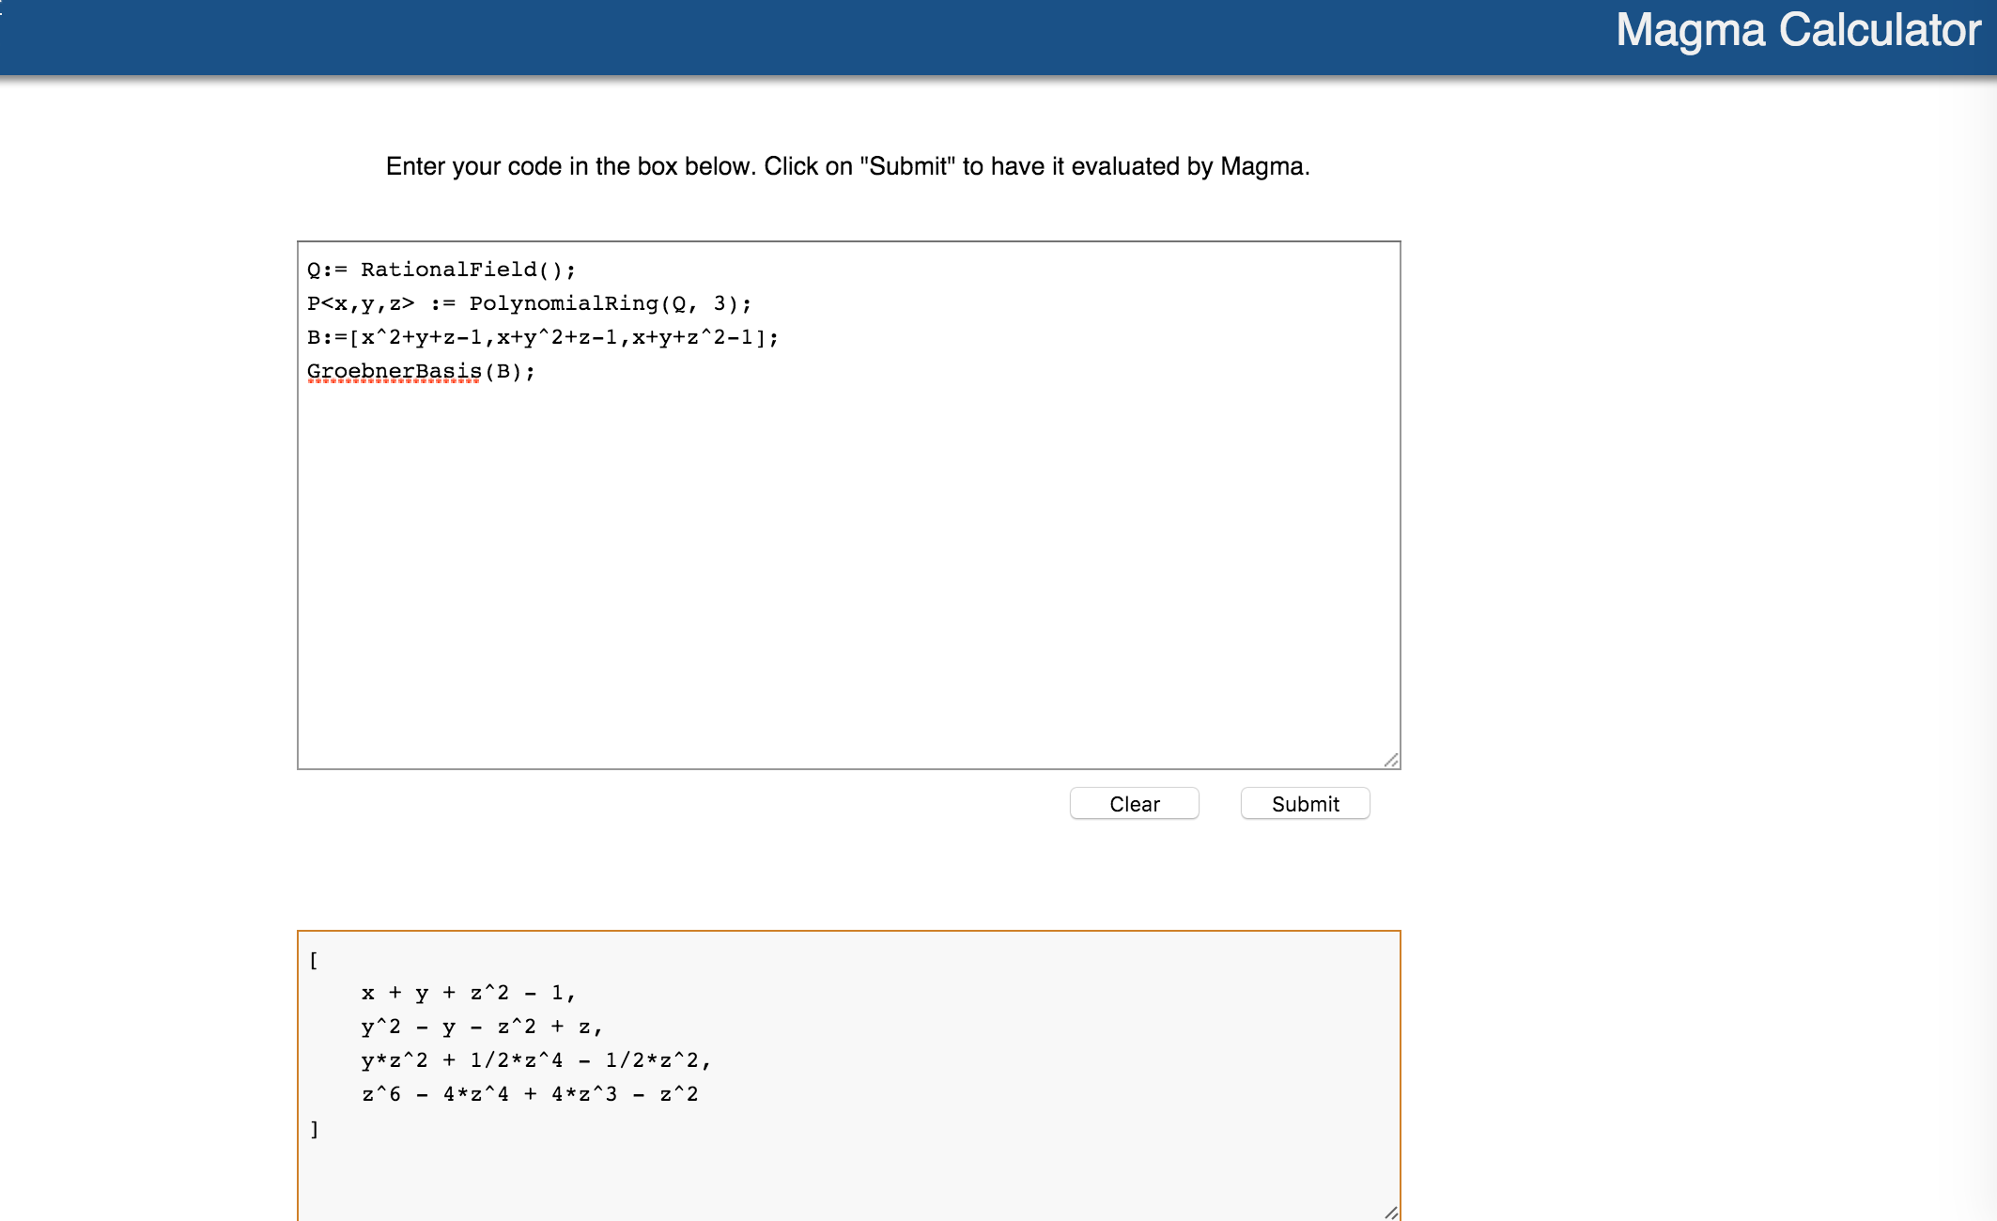Click output line starting y*z^2 + 1/2*z^4
This screenshot has height=1221, width=1997.
535,1061
